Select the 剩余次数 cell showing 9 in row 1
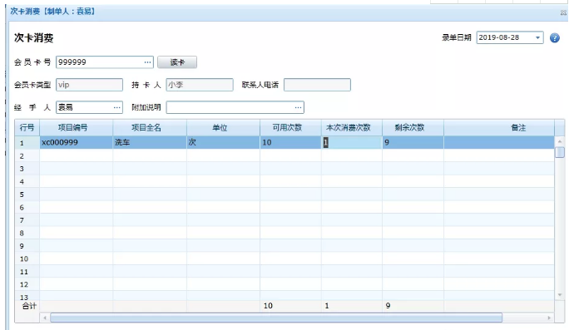The width and height of the screenshot is (574, 330). [413, 142]
